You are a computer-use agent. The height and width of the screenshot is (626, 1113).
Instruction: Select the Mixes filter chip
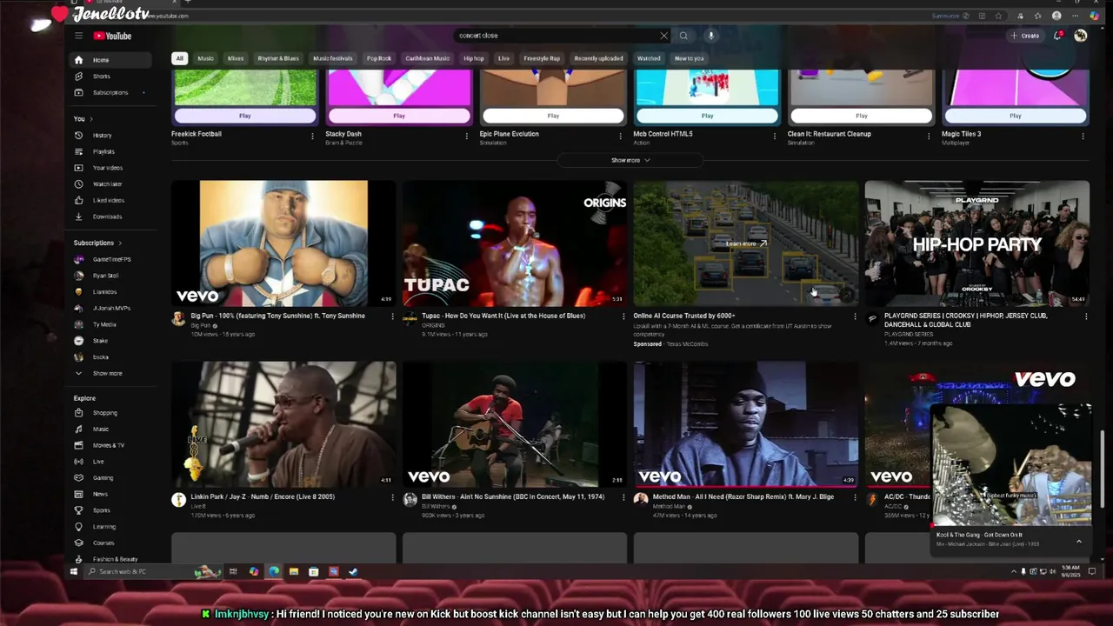pyautogui.click(x=236, y=58)
